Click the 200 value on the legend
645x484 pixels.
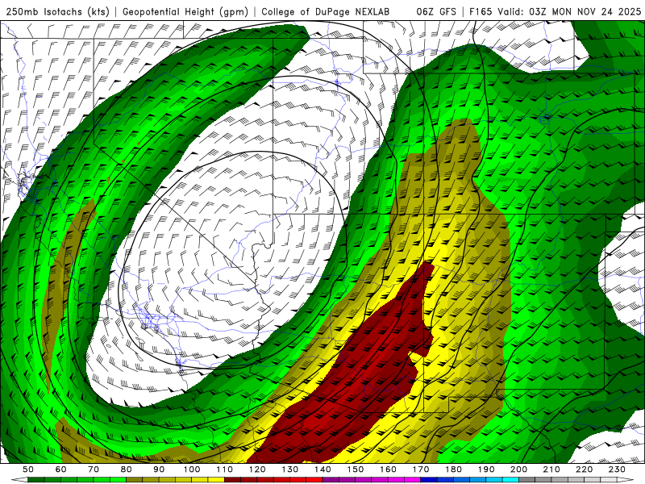tap(519, 469)
